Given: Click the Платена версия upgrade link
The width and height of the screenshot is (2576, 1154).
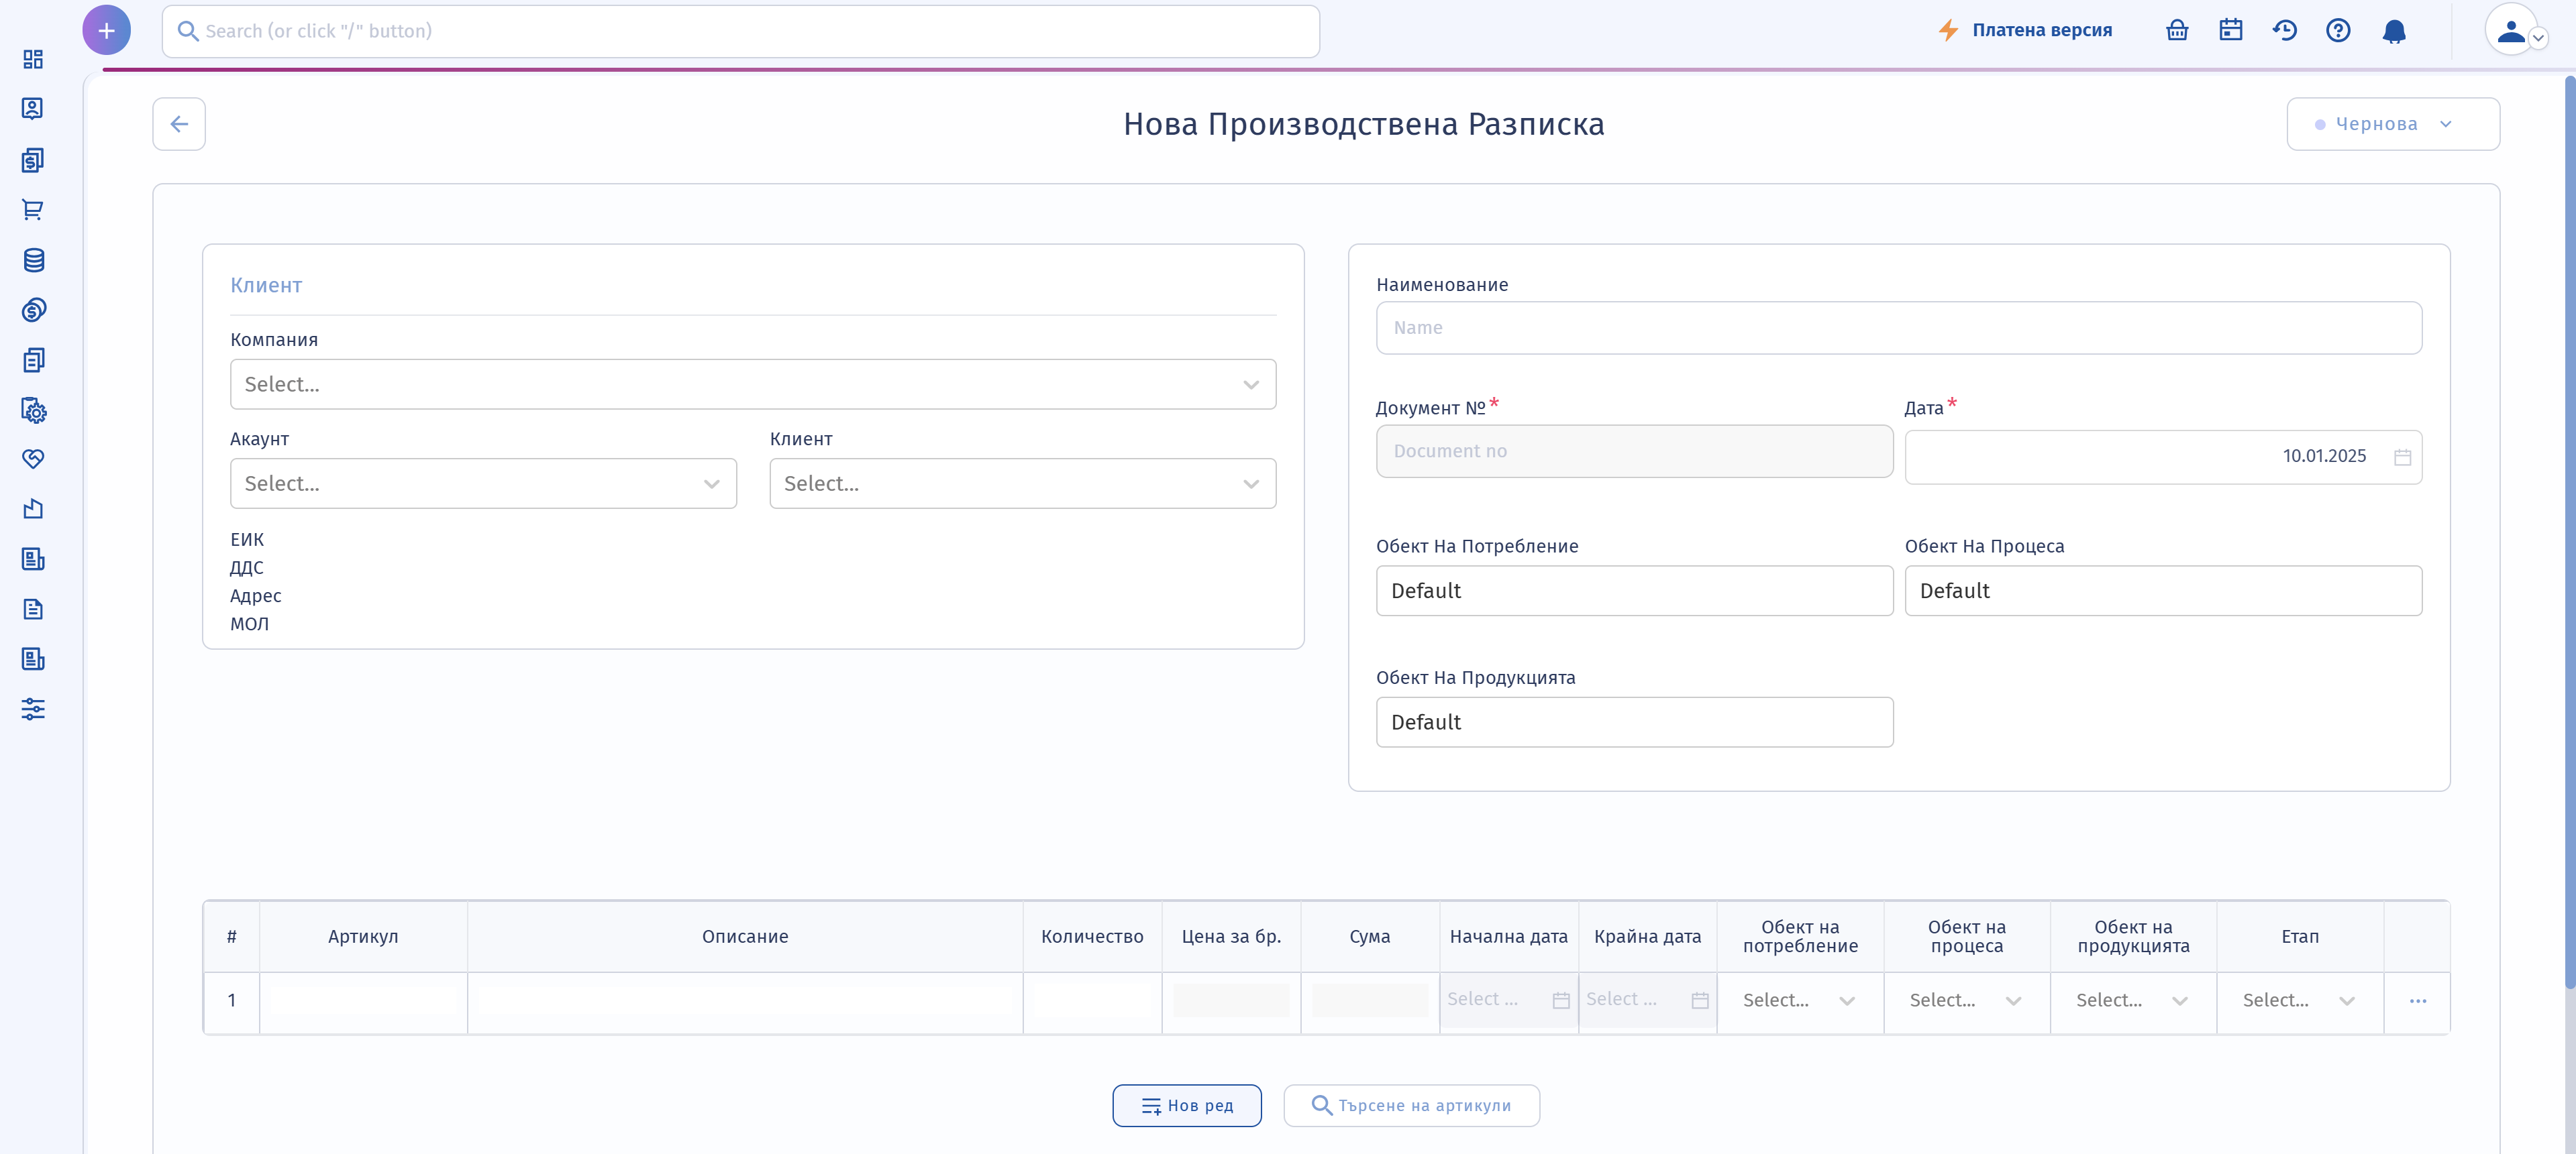Looking at the screenshot, I should pyautogui.click(x=2025, y=30).
